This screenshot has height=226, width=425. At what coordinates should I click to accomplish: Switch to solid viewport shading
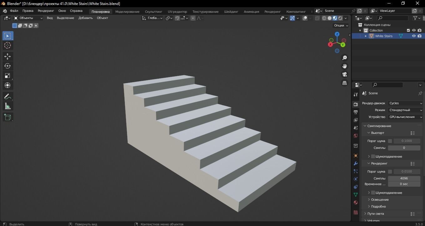pos(330,18)
